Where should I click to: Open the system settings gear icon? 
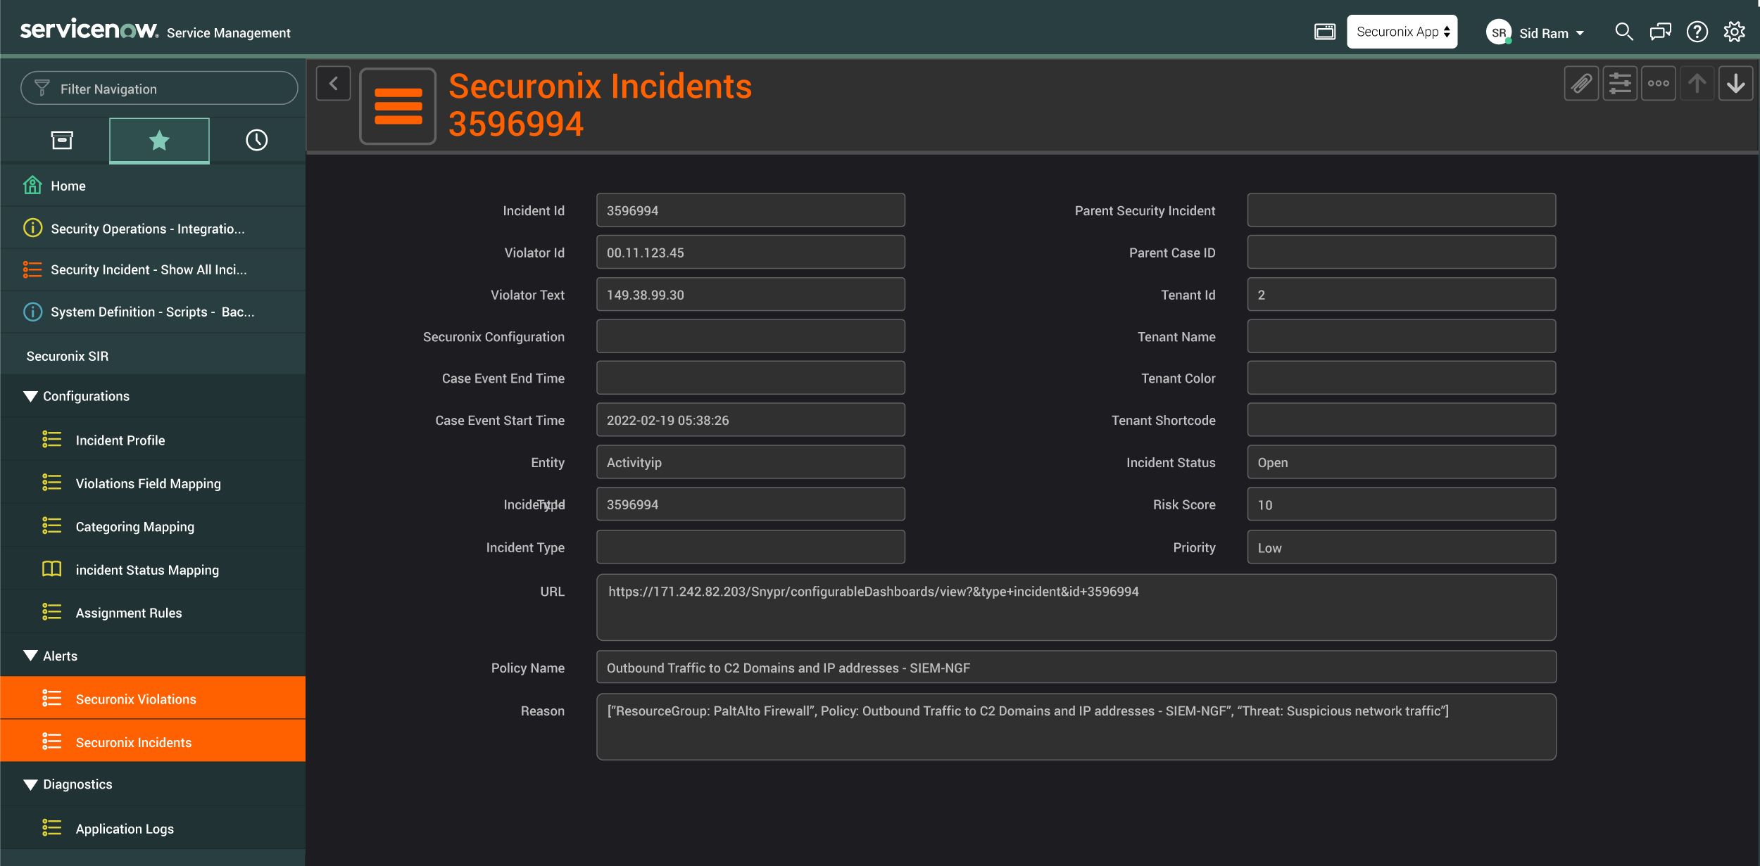[x=1734, y=32]
